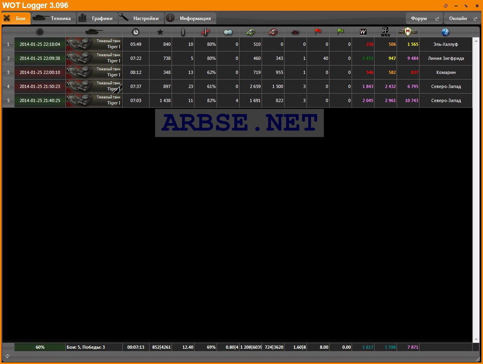Click Tiger I thumbnail in the 21:40:25 row
Screen dimensions: 483x364
point(94,100)
